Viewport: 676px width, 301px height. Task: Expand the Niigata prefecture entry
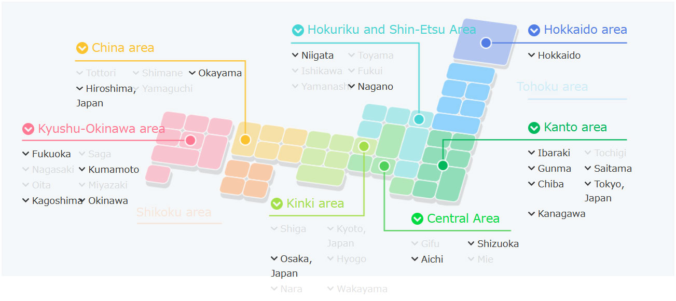point(313,56)
